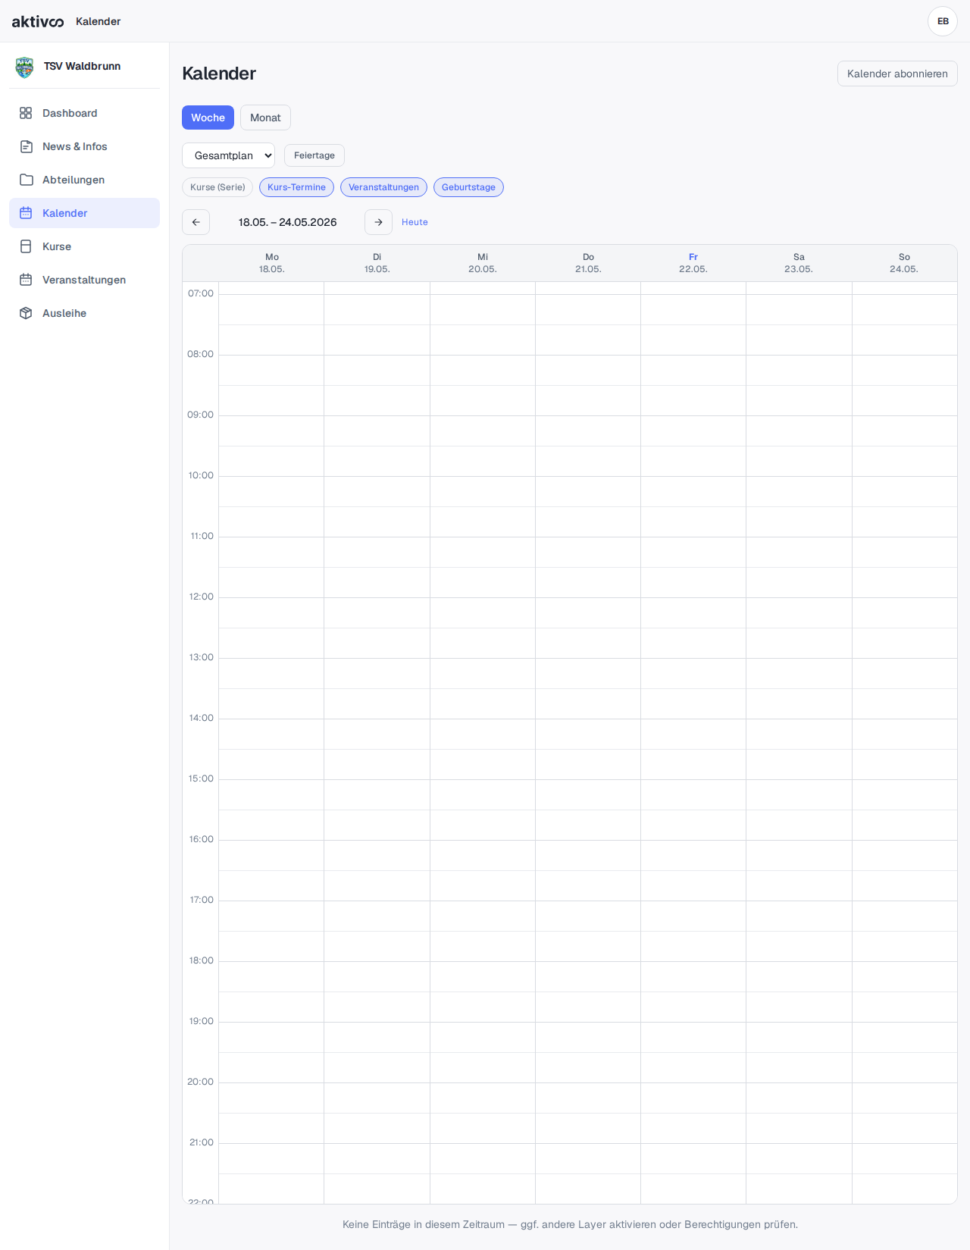Click date range 18.05. – 24.05.2026
The image size is (970, 1250).
pos(287,222)
